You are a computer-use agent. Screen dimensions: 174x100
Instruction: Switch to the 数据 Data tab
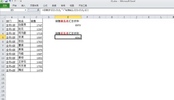54,5
